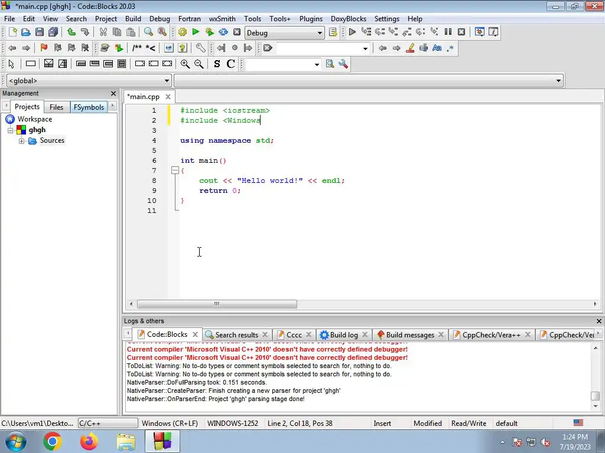Screen dimensions: 605x453
Task: Click the C/C++ language field in status bar
Action: (108, 424)
